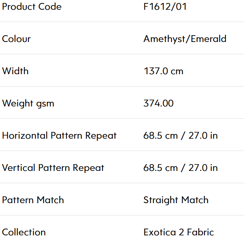250x243 pixels.
Task: Click the word Fabric in the Collection row
Action: click(x=200, y=232)
